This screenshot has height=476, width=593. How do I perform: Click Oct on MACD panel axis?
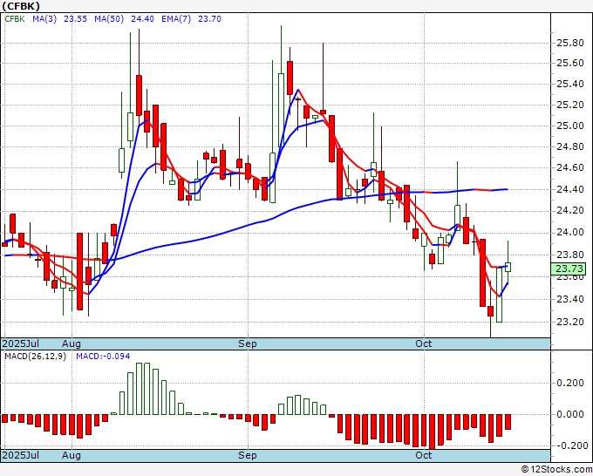424,455
